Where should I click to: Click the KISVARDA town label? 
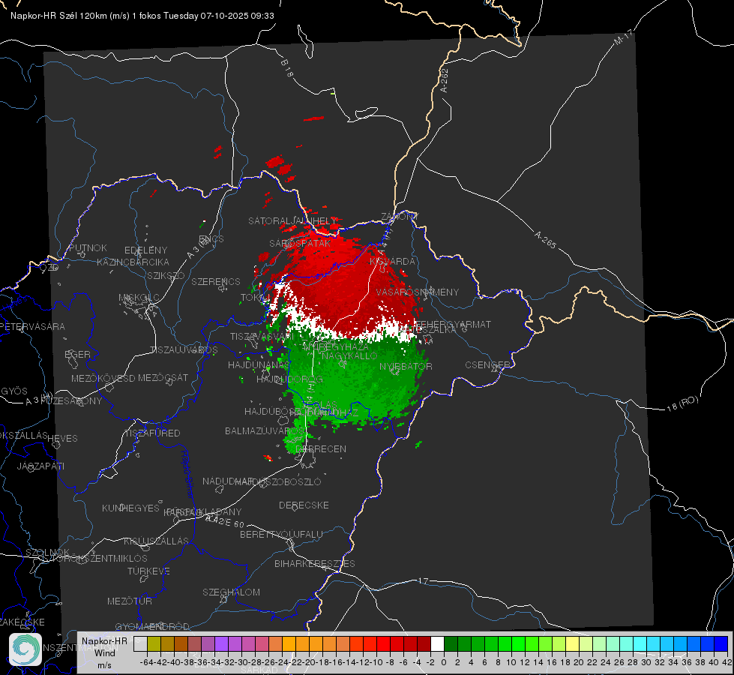(x=392, y=261)
